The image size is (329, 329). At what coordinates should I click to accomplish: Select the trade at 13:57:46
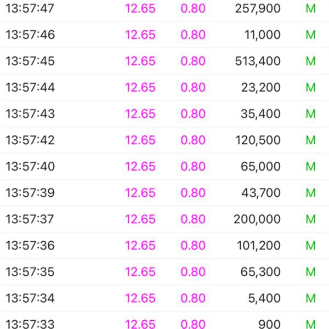[x=164, y=35]
